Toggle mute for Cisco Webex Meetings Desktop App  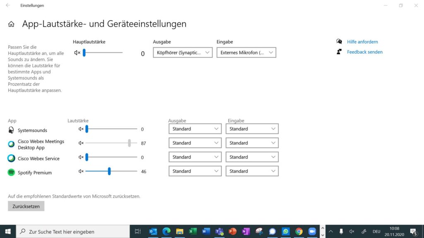pos(81,143)
